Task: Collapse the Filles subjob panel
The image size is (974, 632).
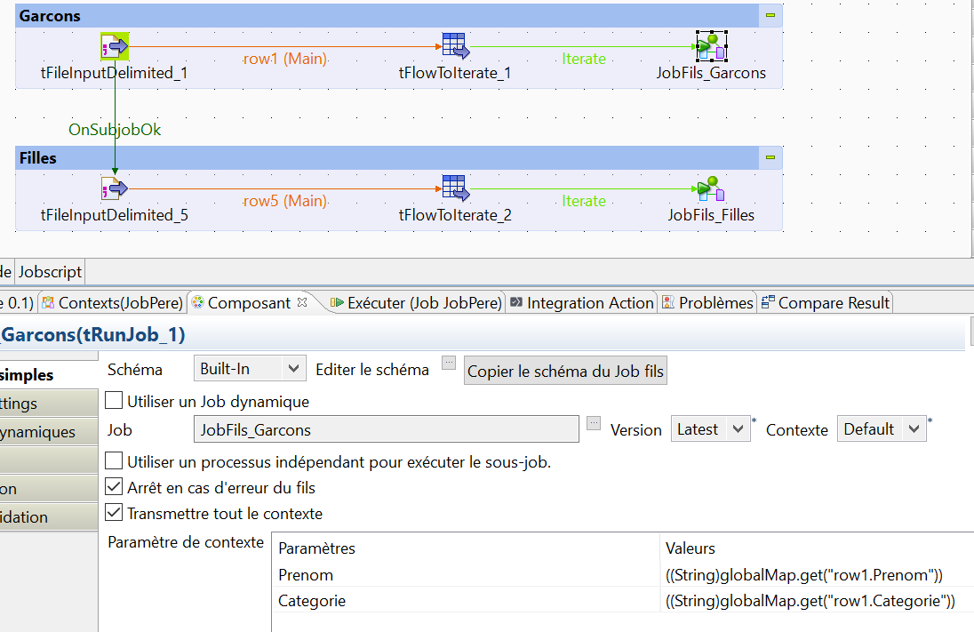Action: pyautogui.click(x=770, y=157)
